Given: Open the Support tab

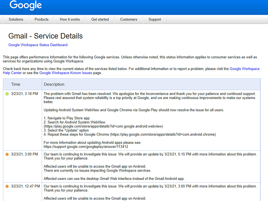Looking at the screenshot, I should pos(155,19).
